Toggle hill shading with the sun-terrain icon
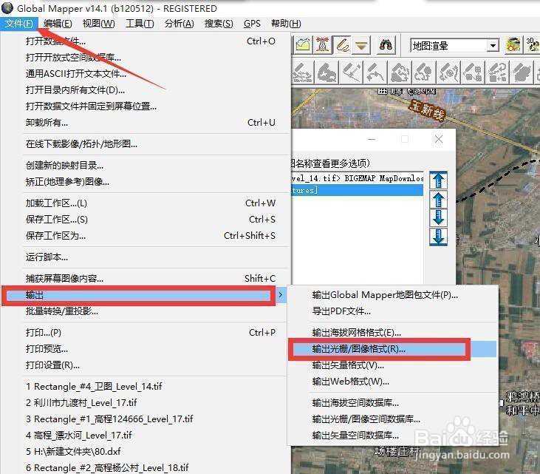 pos(513,45)
